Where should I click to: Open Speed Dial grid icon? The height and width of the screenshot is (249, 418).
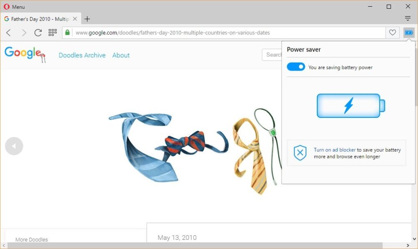coord(53,33)
